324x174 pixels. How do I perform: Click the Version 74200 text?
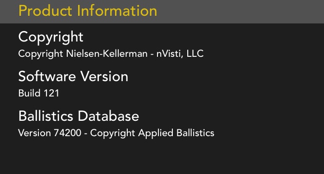click(x=50, y=133)
